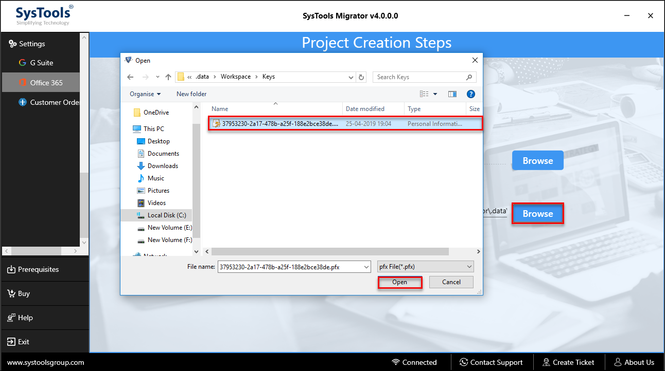Select the 37953230-2a17 pfx file row
The height and width of the screenshot is (371, 665).
point(345,124)
